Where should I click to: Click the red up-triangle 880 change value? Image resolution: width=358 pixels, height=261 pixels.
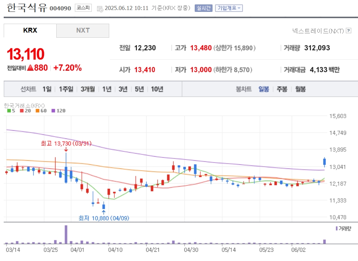click(x=37, y=68)
